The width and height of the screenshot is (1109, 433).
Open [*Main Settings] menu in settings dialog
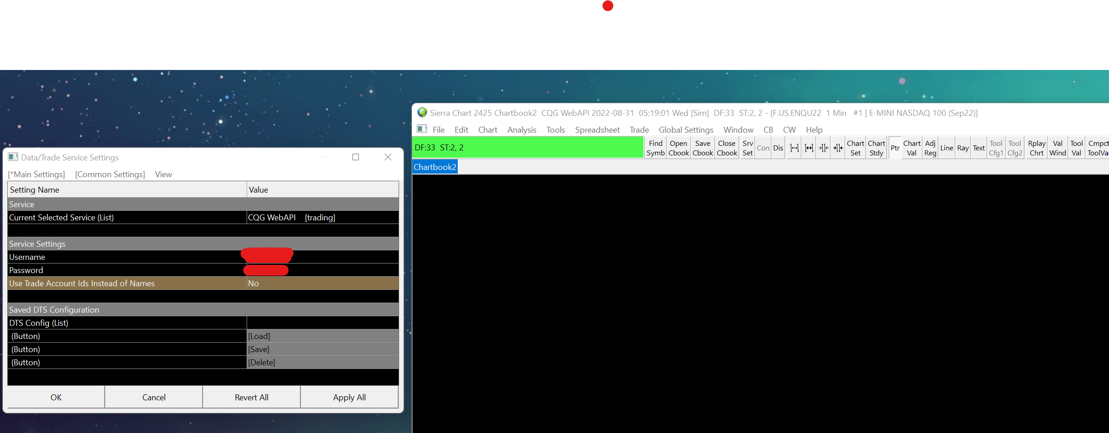tap(36, 174)
